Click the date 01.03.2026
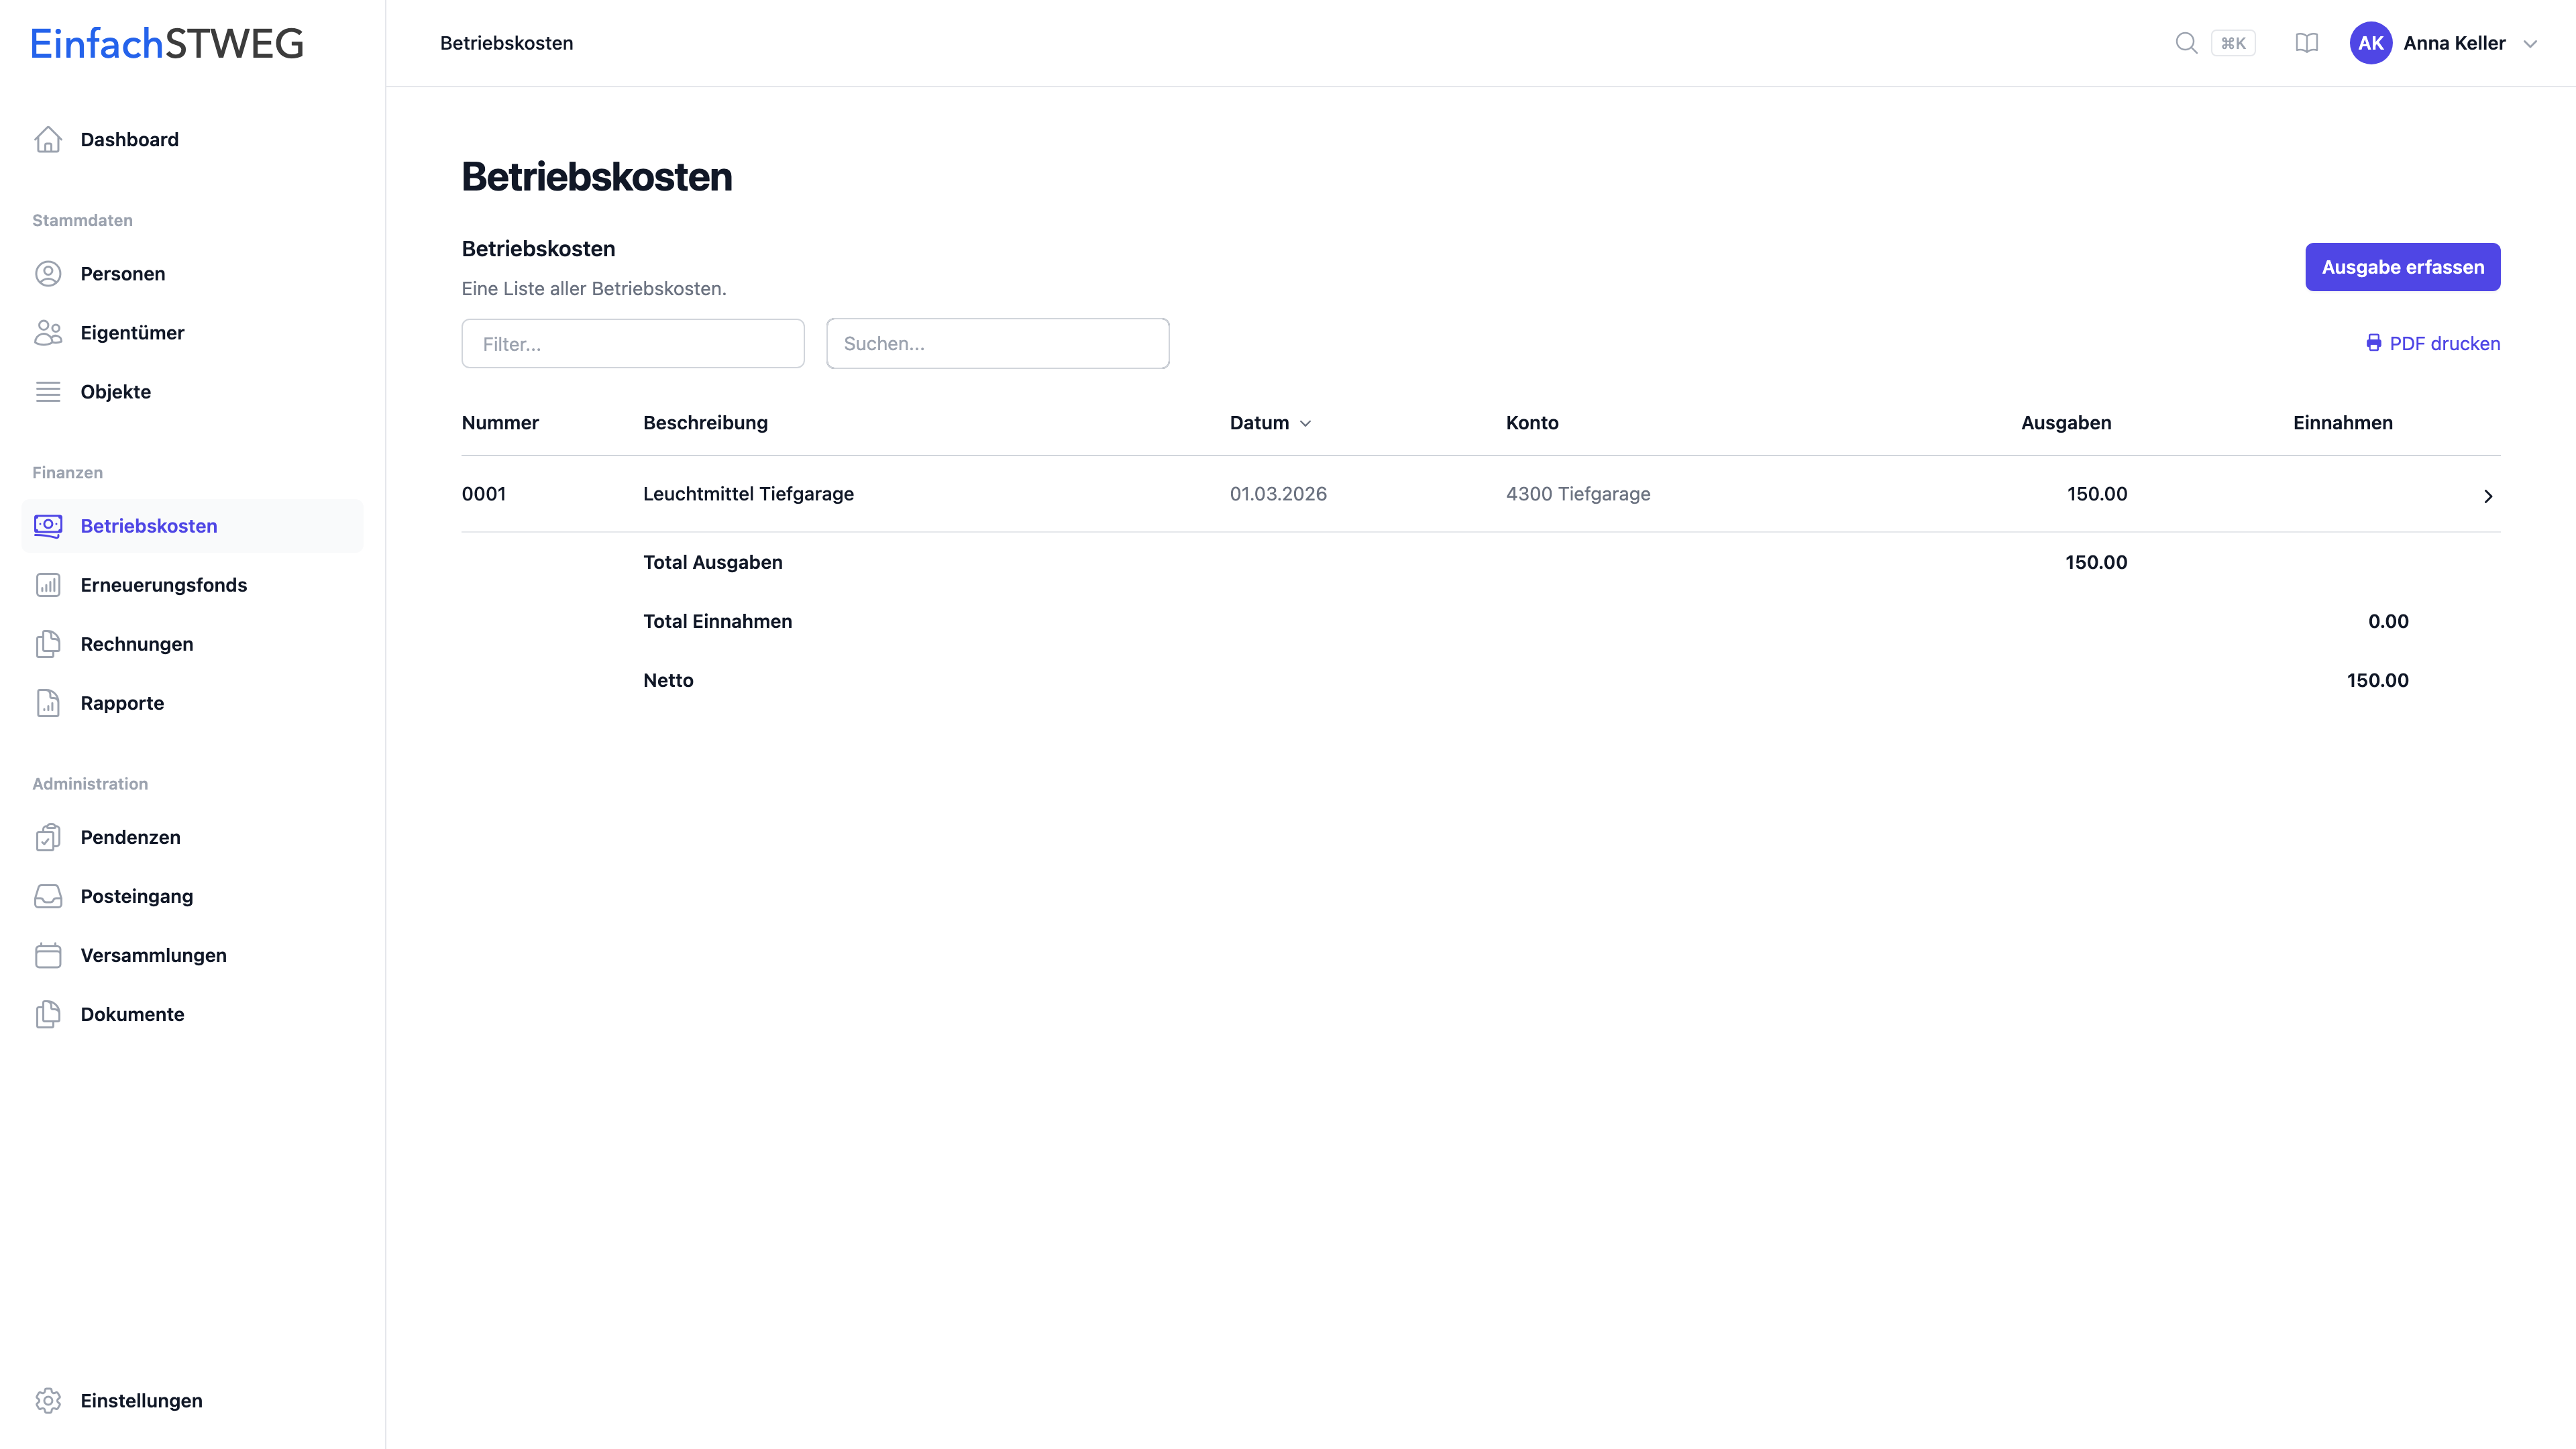This screenshot has width=2576, height=1449. [x=1278, y=494]
